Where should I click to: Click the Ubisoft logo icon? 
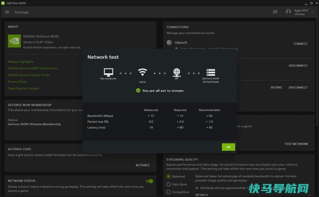[x=169, y=43]
